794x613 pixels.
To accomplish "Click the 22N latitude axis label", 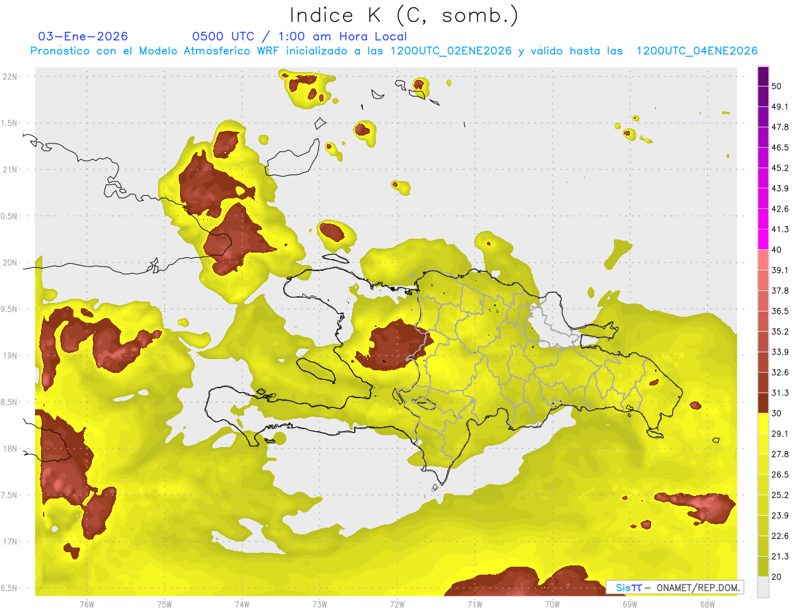I will 11,77.
